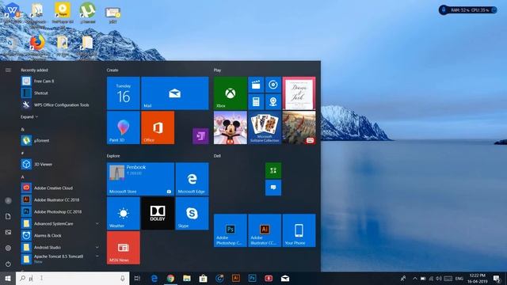Open 3D Viewer from the app list
Viewport: 507px width, 285px height.
pos(60,164)
